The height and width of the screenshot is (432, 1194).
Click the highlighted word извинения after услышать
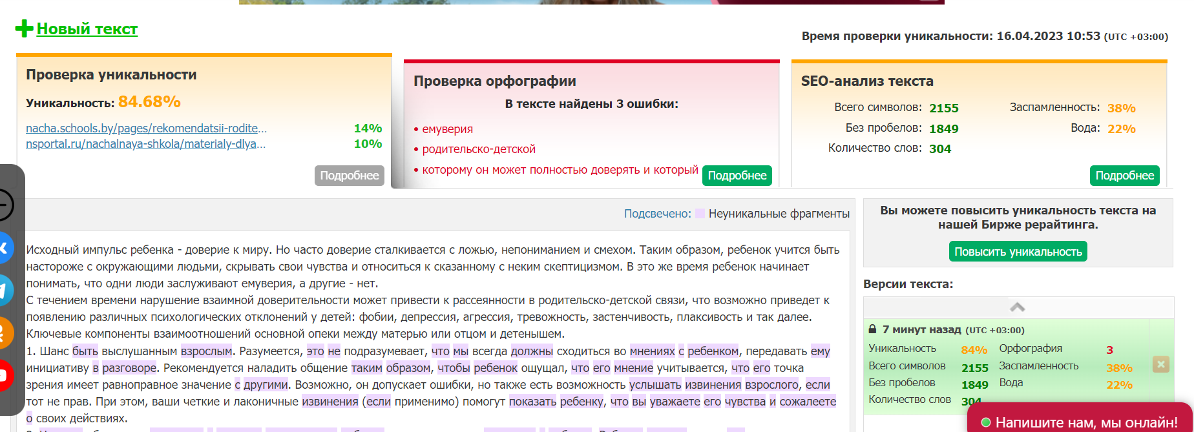[713, 385]
